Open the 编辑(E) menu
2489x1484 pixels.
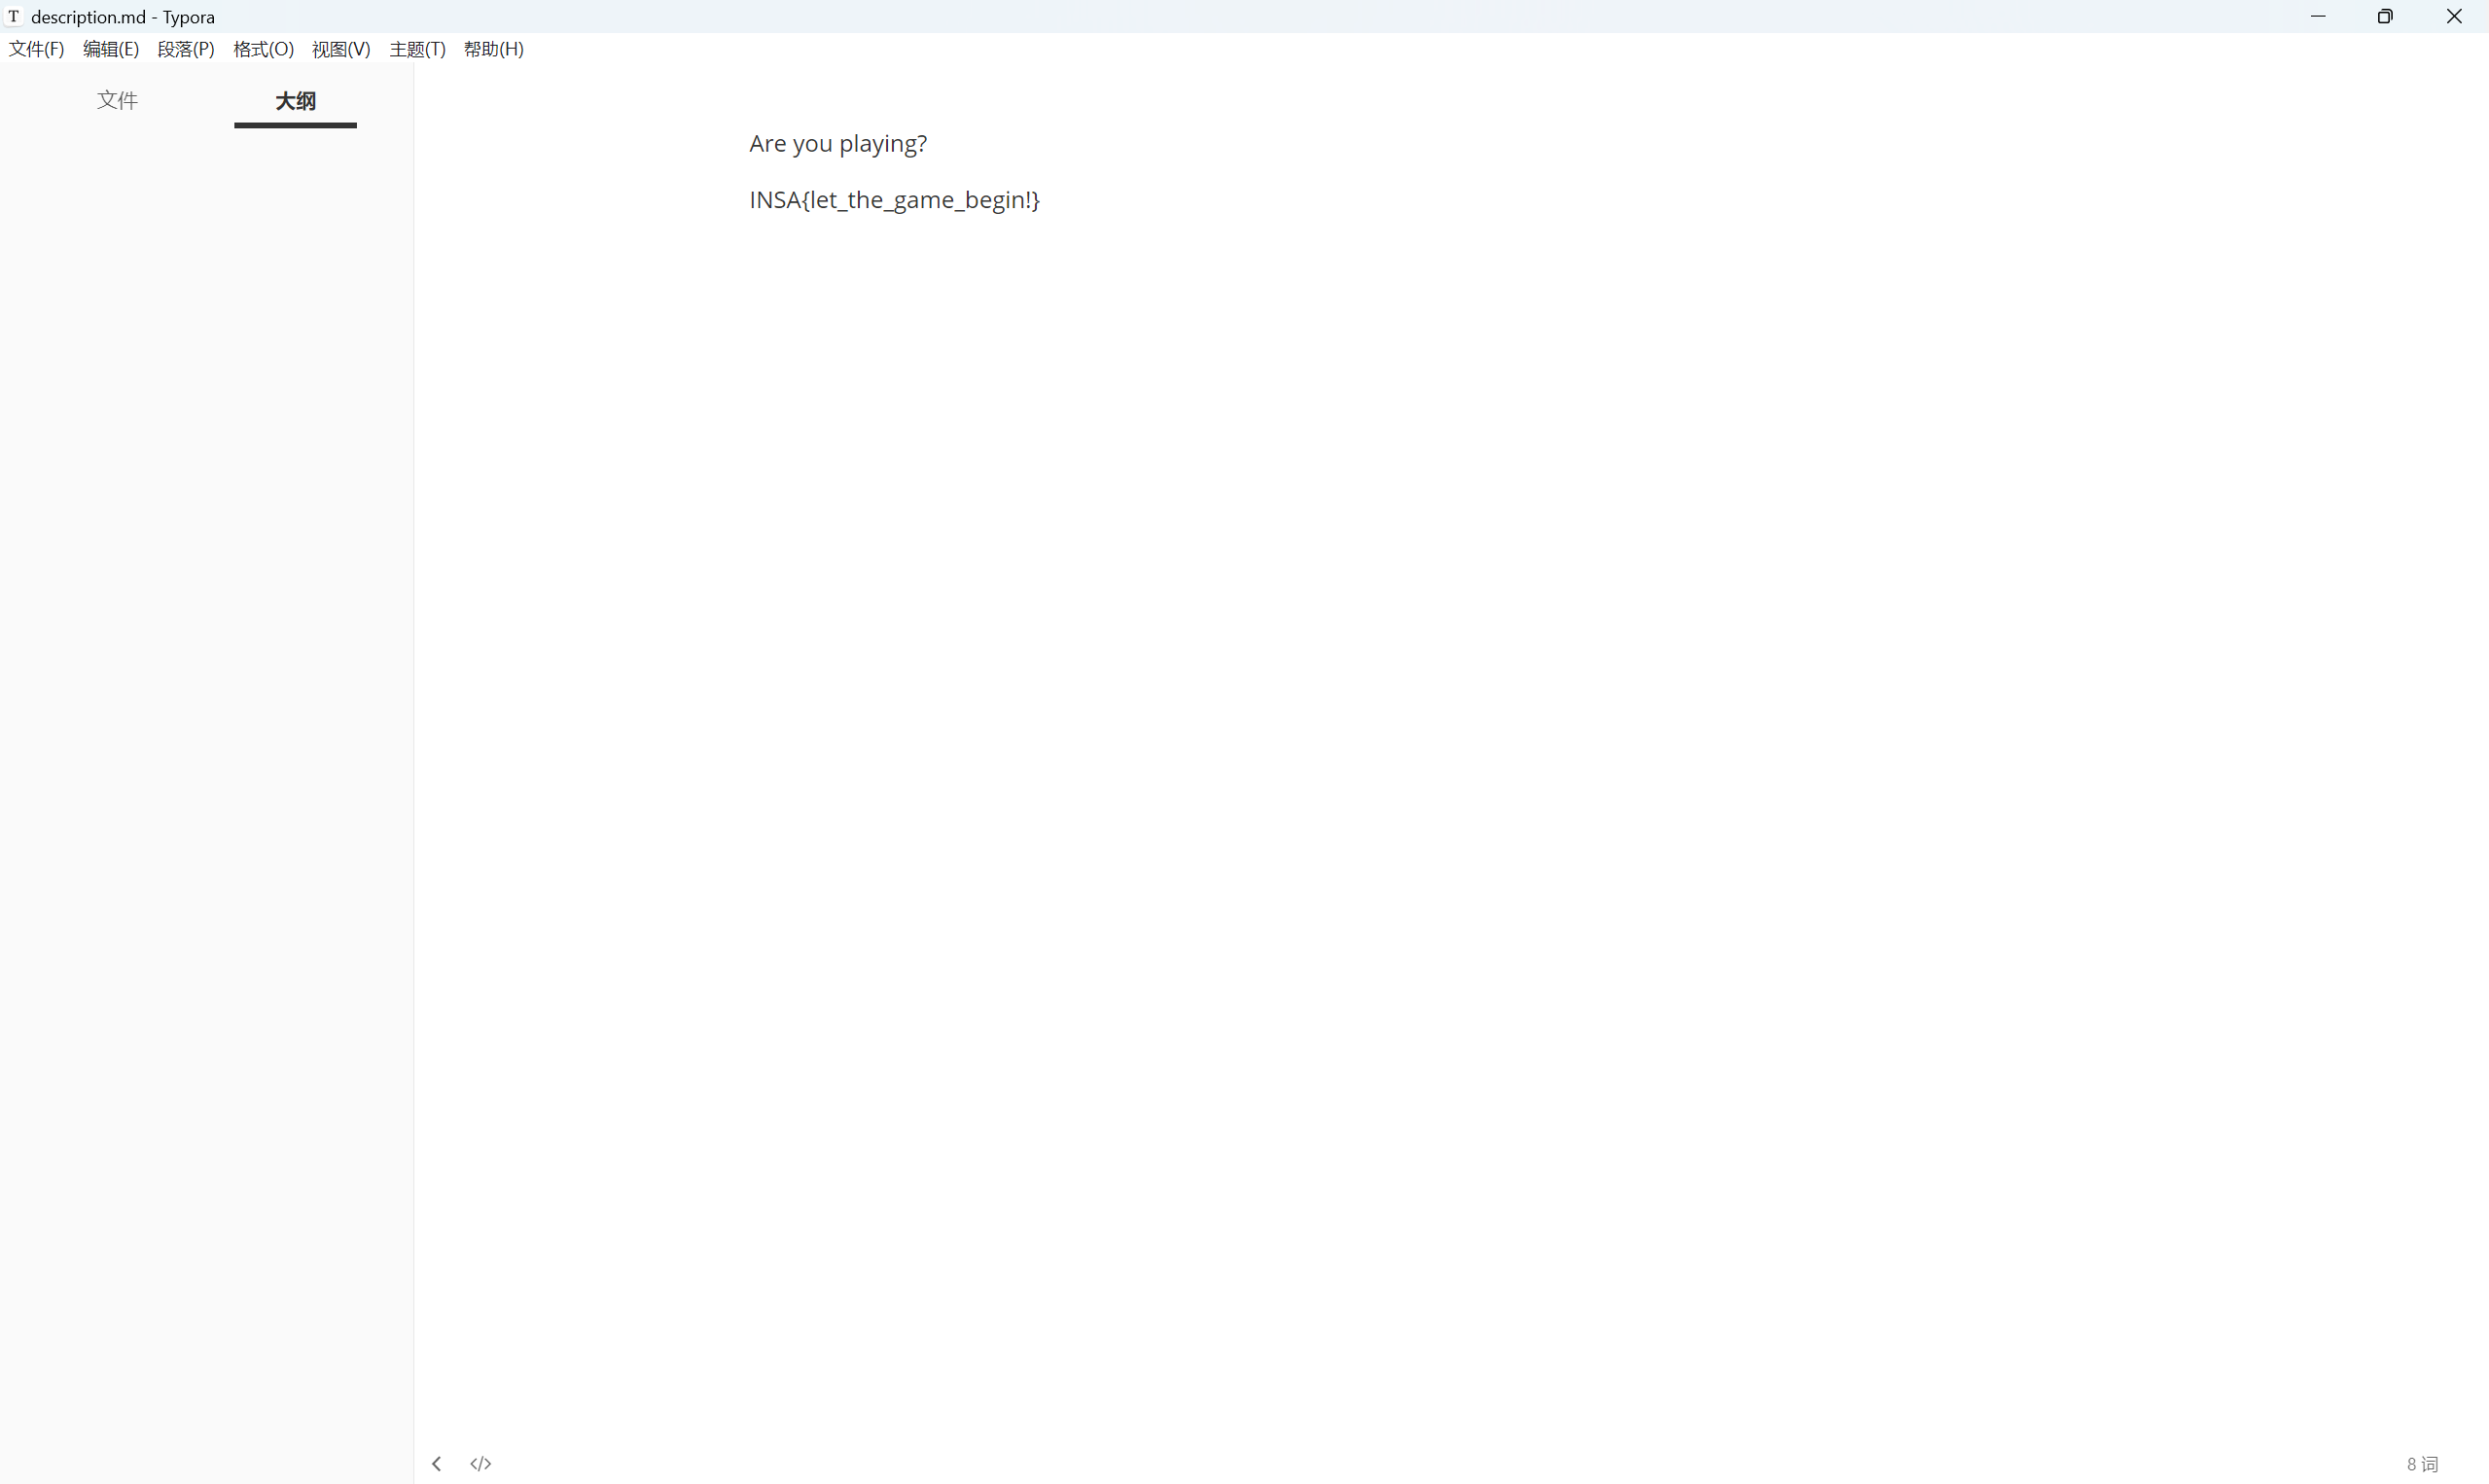coord(111,49)
